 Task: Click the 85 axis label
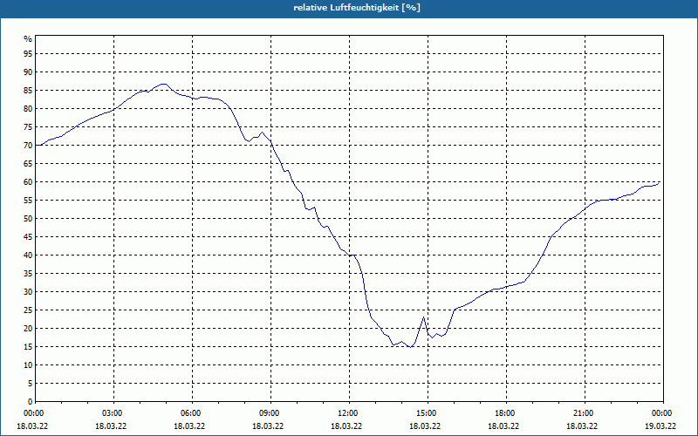click(x=28, y=91)
